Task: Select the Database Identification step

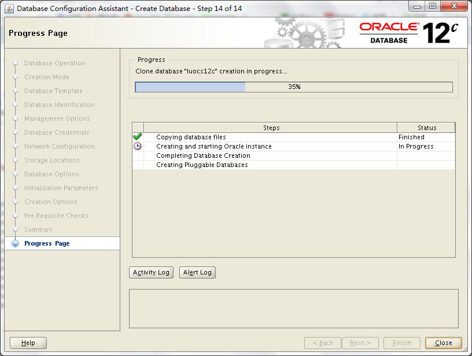Action: click(x=60, y=105)
